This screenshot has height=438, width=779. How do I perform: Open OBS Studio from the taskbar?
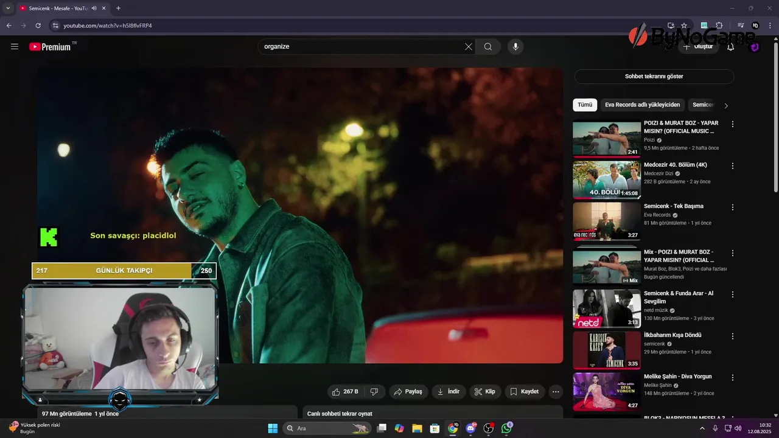click(x=489, y=428)
